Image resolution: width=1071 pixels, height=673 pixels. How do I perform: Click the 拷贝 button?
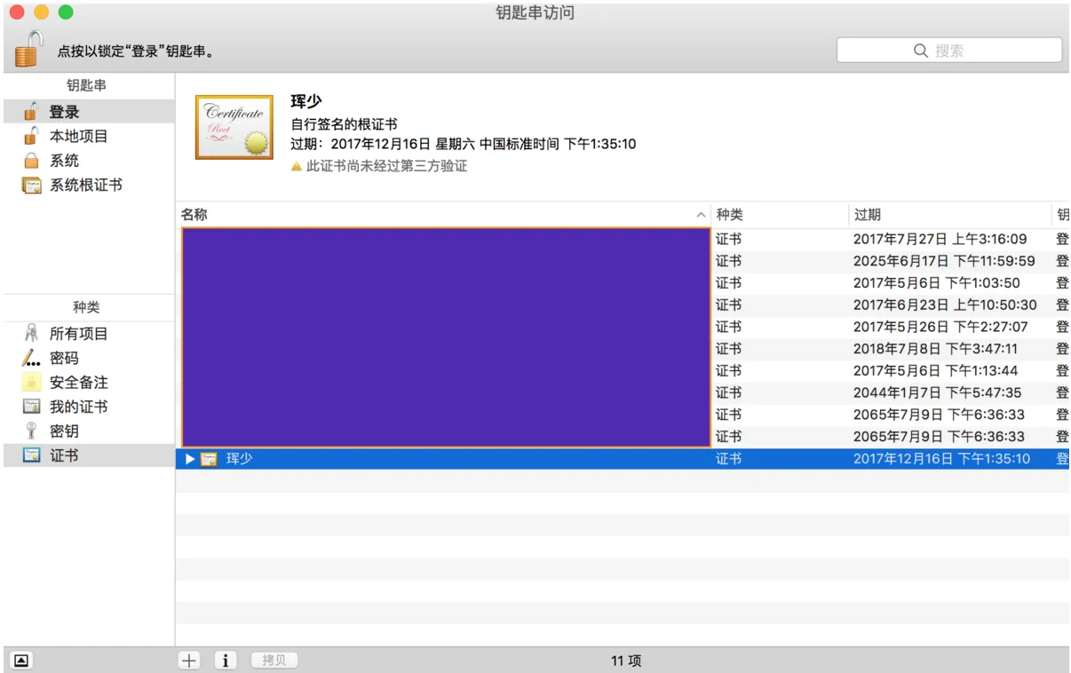[274, 661]
